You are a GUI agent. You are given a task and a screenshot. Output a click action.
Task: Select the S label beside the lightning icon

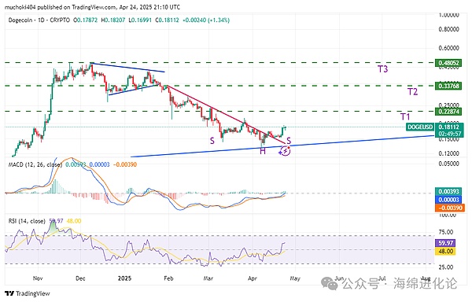289,140
